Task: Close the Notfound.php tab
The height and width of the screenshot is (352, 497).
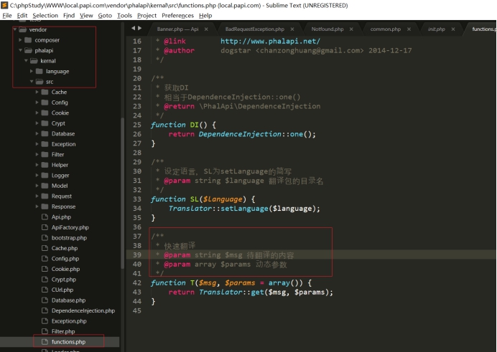Action: (x=351, y=29)
